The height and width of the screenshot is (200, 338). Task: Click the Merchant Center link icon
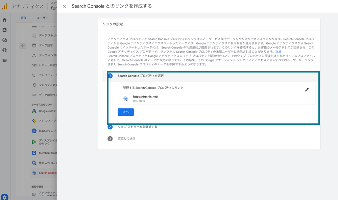(34, 153)
